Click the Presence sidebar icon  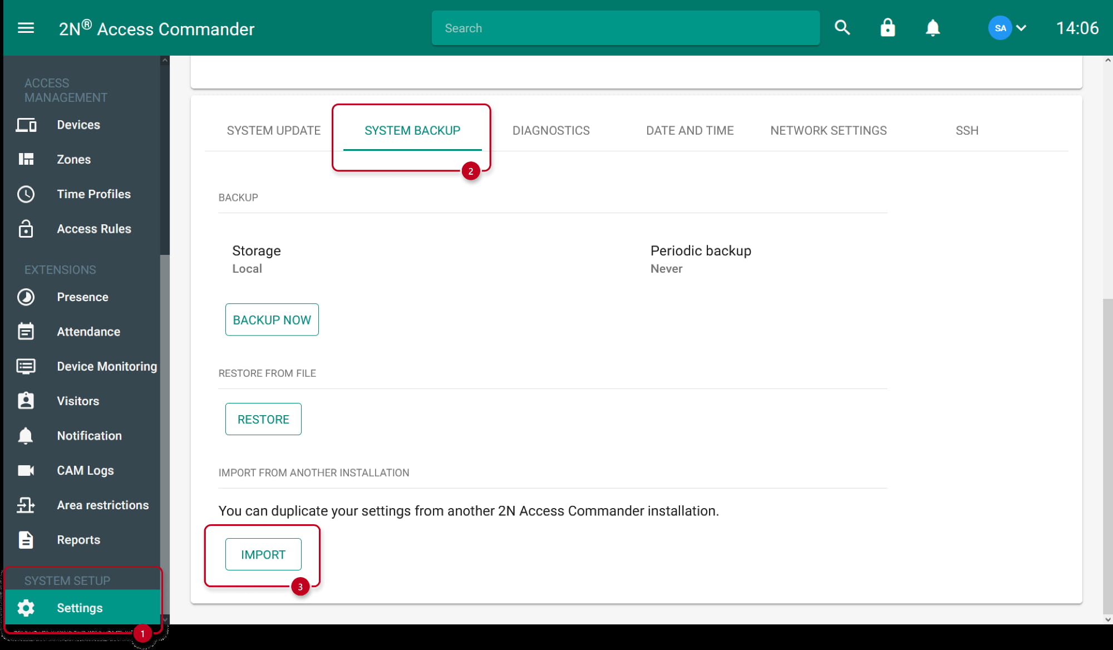click(x=26, y=297)
